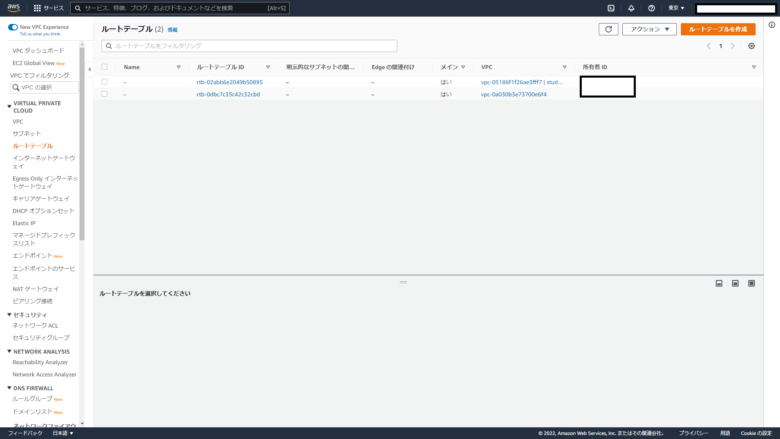Open the help question mark icon

[x=651, y=8]
